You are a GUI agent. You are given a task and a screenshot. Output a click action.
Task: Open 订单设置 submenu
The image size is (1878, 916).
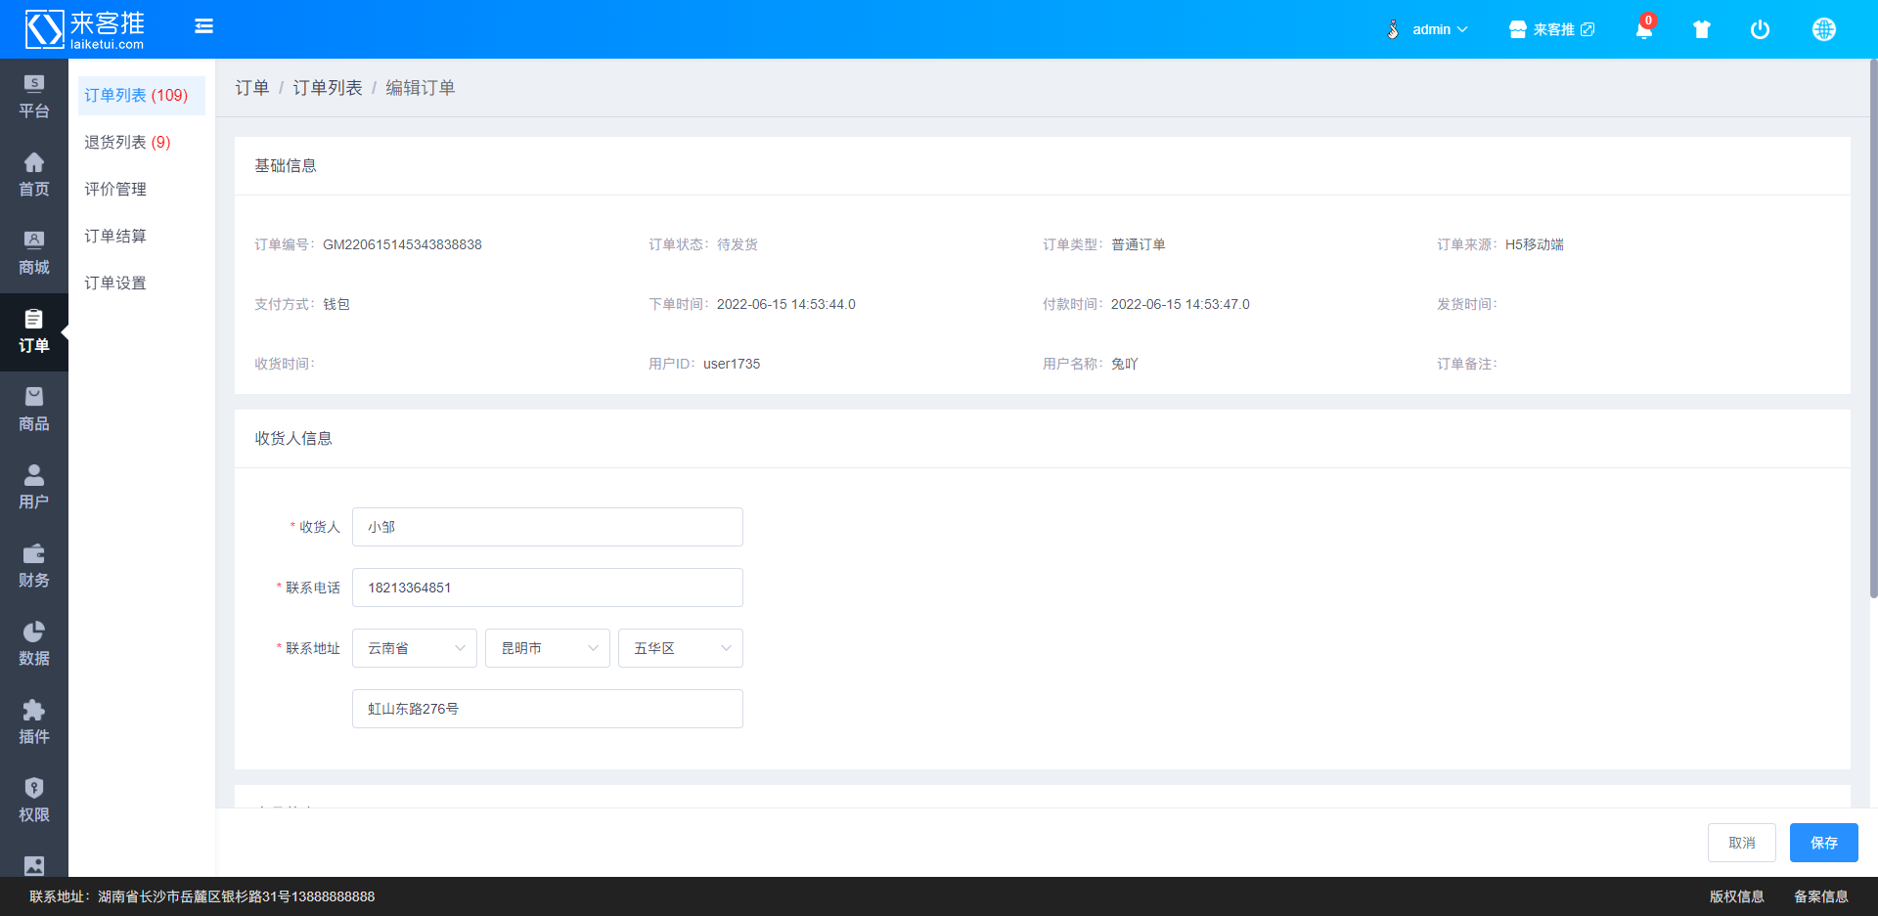[x=141, y=284]
